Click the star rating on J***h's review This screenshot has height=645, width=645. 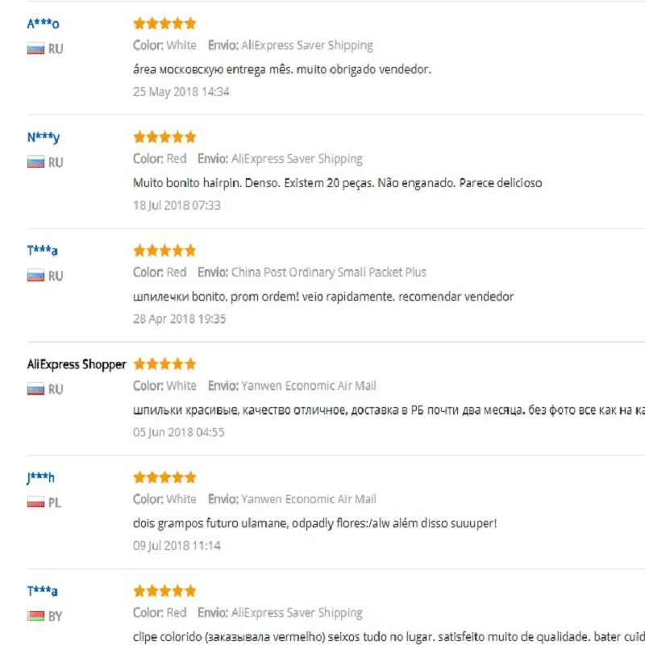[x=164, y=477]
